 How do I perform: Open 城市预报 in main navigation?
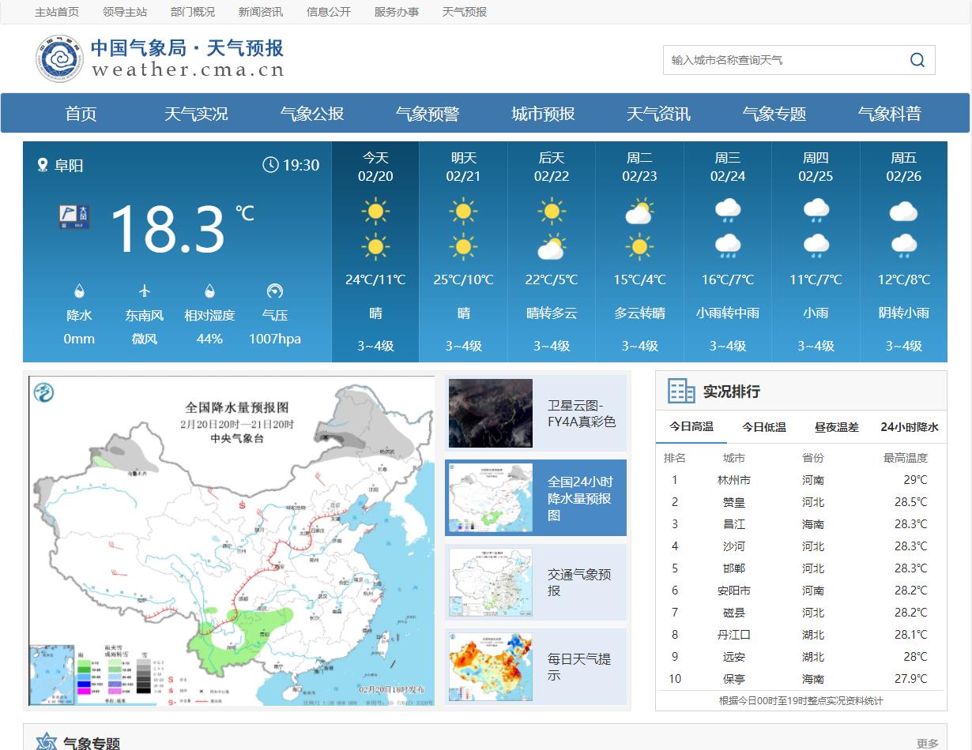pos(543,114)
